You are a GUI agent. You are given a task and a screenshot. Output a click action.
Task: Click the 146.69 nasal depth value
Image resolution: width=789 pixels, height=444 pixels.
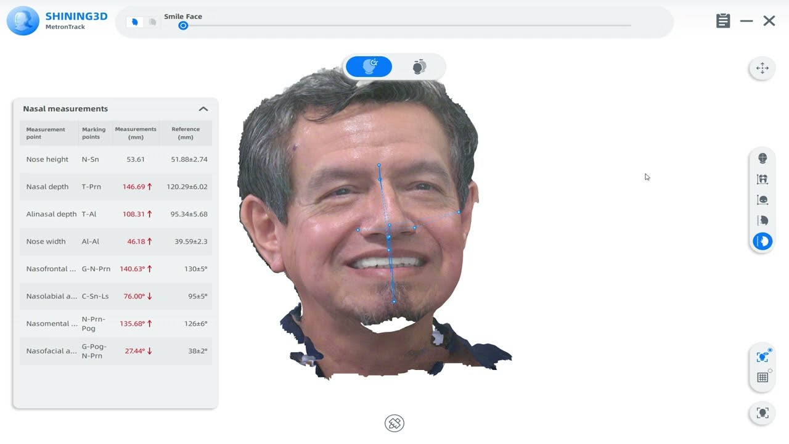(x=134, y=186)
